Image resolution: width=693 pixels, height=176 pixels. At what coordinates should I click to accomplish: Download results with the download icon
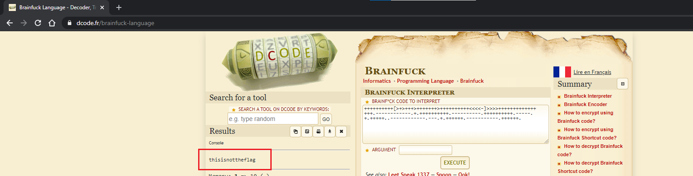[330, 131]
